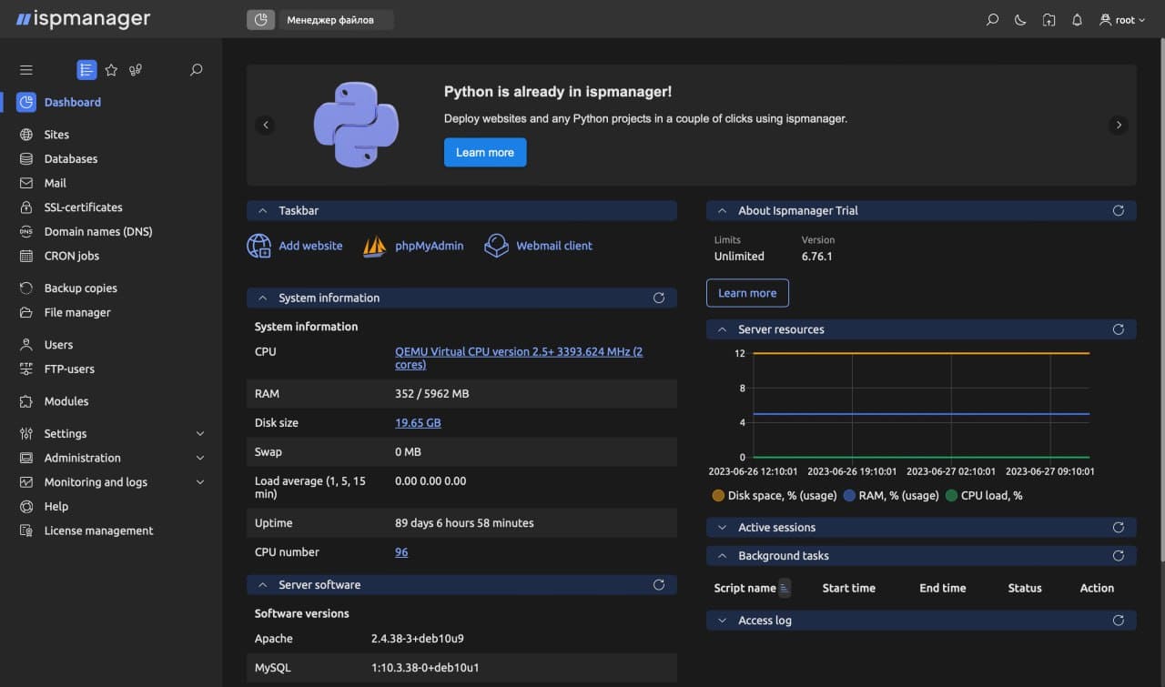
Task: Collapse the System information panel
Action: coord(262,298)
